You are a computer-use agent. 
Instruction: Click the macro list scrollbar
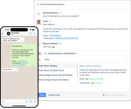coord(77,70)
